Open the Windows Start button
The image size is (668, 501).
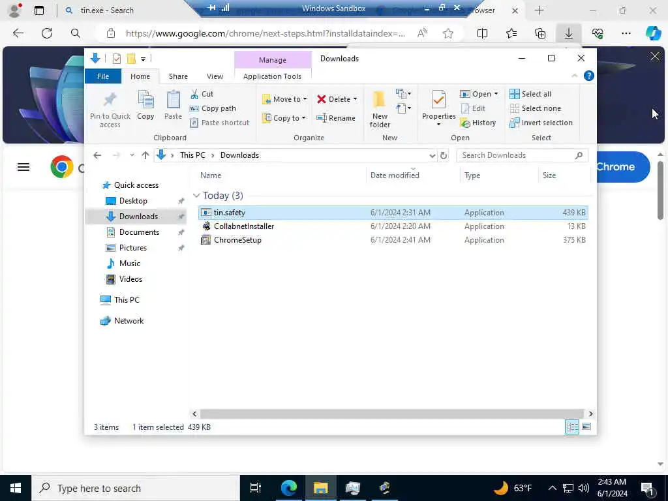tap(16, 488)
